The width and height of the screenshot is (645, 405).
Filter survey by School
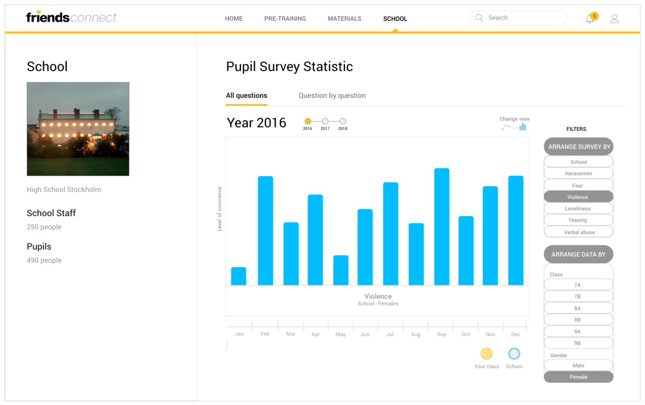pyautogui.click(x=579, y=162)
